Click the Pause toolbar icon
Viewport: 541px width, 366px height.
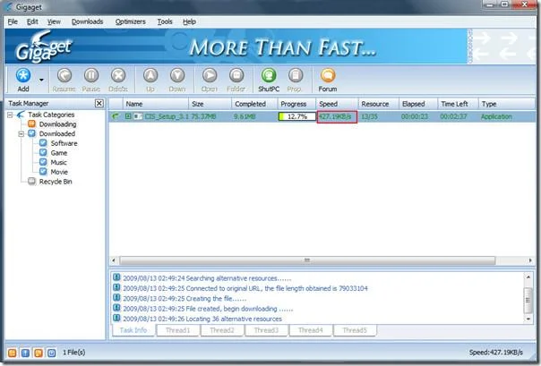pyautogui.click(x=91, y=75)
